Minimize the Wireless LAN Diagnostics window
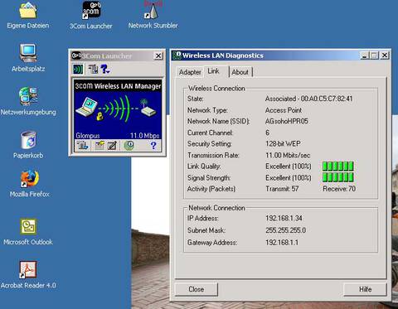 click(365, 56)
